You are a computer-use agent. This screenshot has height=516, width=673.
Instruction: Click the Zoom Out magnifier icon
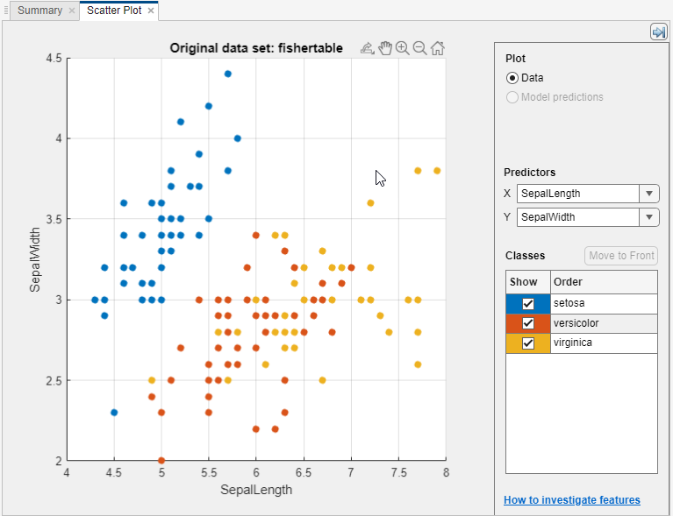tap(419, 48)
